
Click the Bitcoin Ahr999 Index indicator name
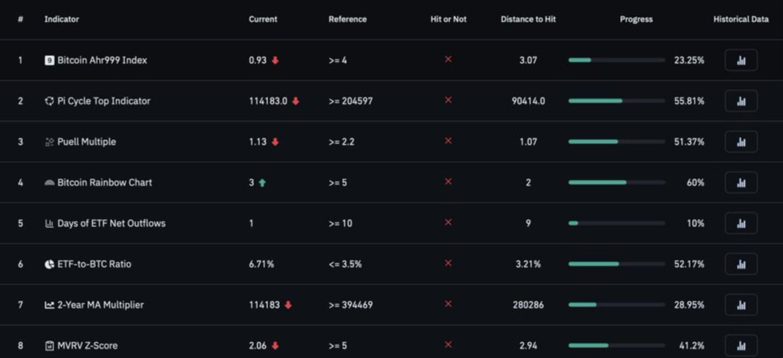point(102,60)
